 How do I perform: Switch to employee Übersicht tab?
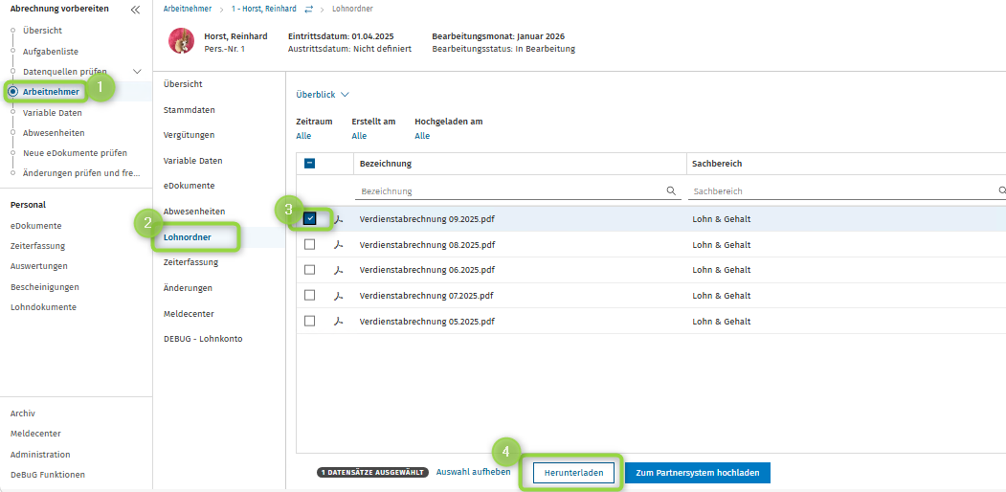(183, 84)
